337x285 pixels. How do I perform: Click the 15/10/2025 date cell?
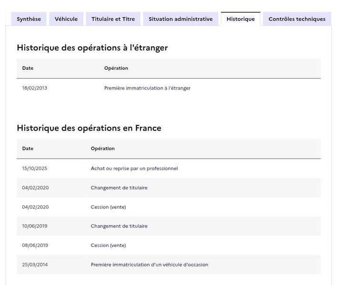(x=35, y=168)
